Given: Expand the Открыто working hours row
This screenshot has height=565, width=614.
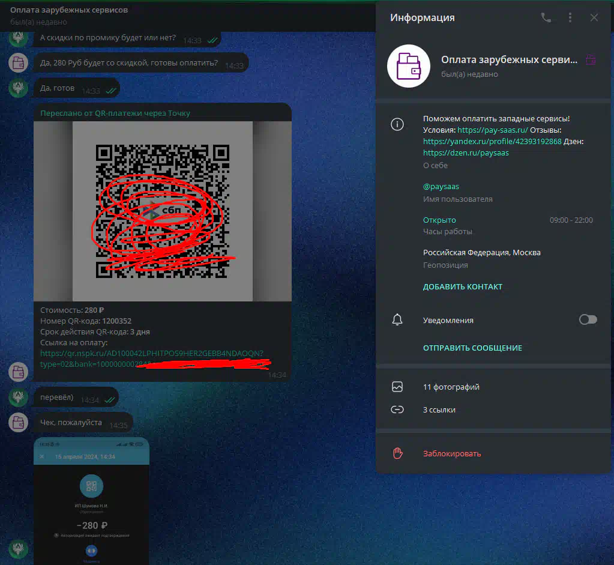Looking at the screenshot, I should pyautogui.click(x=508, y=225).
